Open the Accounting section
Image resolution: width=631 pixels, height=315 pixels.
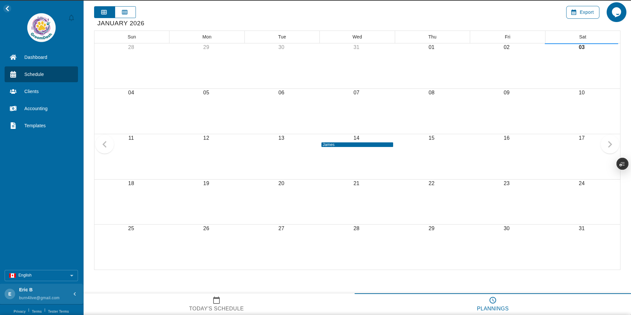pyautogui.click(x=36, y=109)
